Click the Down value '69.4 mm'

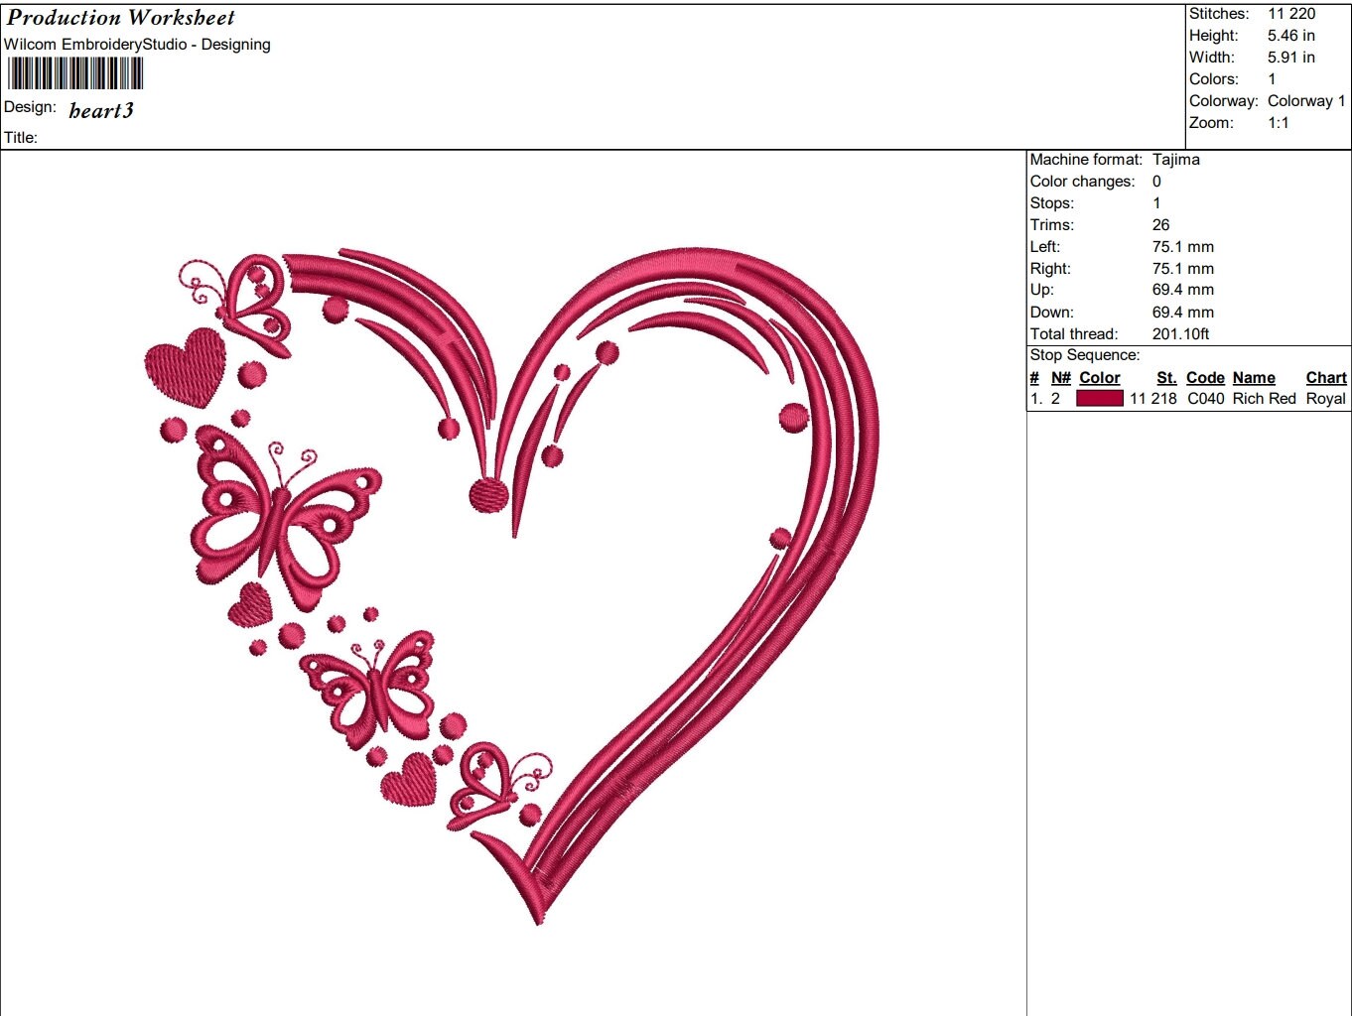[x=1183, y=313]
